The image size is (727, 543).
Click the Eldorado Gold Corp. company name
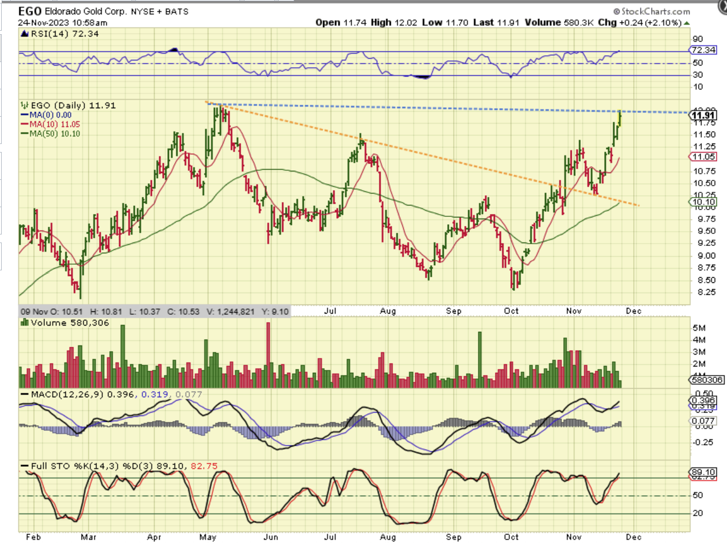click(x=89, y=11)
